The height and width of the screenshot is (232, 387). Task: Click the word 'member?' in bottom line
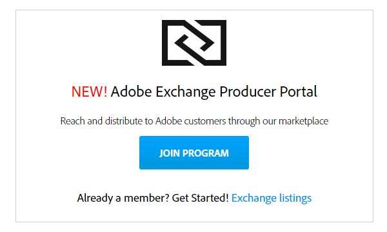(x=146, y=198)
